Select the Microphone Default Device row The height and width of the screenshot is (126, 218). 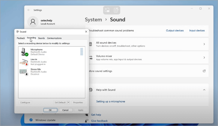coord(52,52)
